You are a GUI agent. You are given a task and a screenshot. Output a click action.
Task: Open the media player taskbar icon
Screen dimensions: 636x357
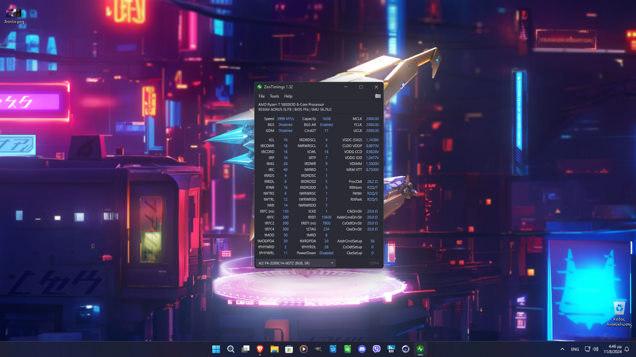[x=304, y=349]
